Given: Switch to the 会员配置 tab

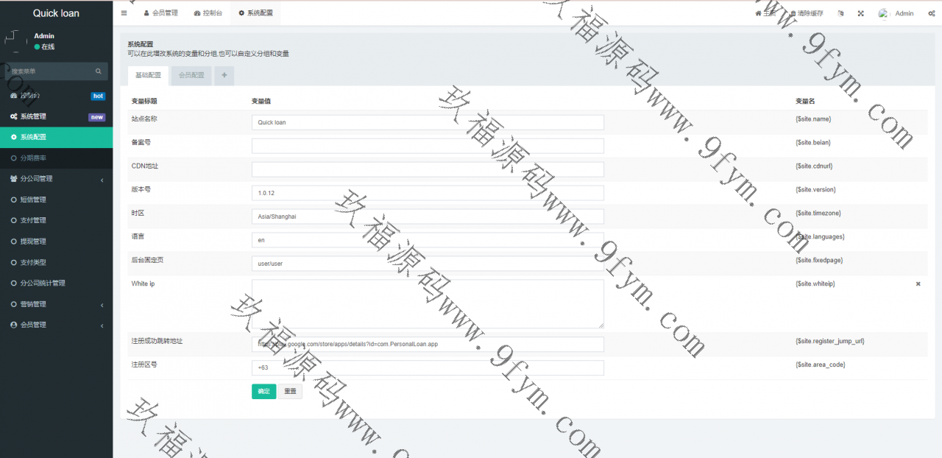Looking at the screenshot, I should [x=191, y=75].
